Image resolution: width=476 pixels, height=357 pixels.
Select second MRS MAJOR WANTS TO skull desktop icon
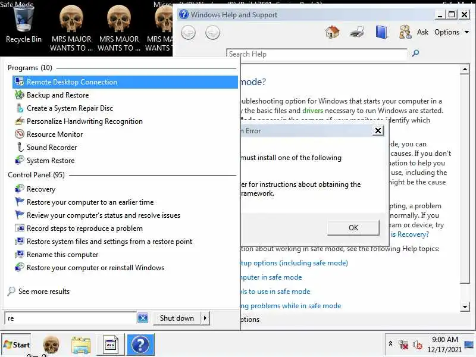pyautogui.click(x=119, y=29)
